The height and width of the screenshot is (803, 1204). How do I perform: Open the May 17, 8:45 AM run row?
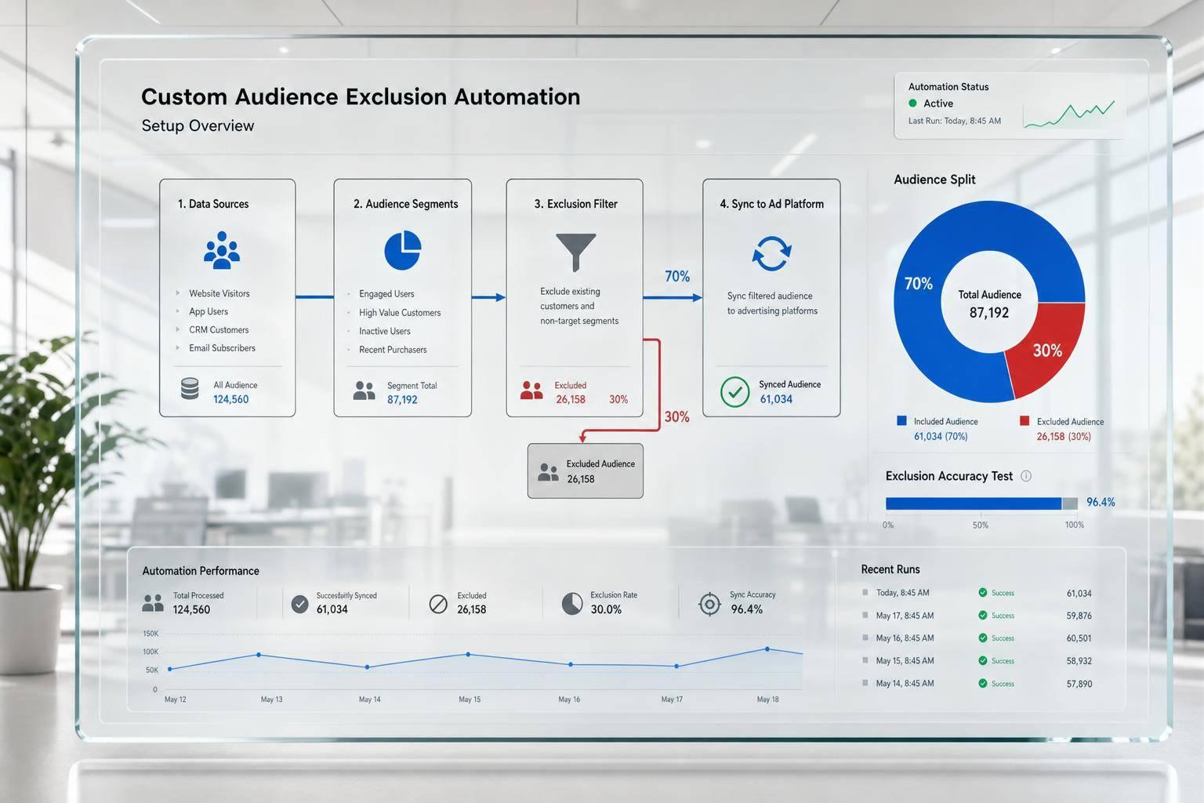(977, 616)
